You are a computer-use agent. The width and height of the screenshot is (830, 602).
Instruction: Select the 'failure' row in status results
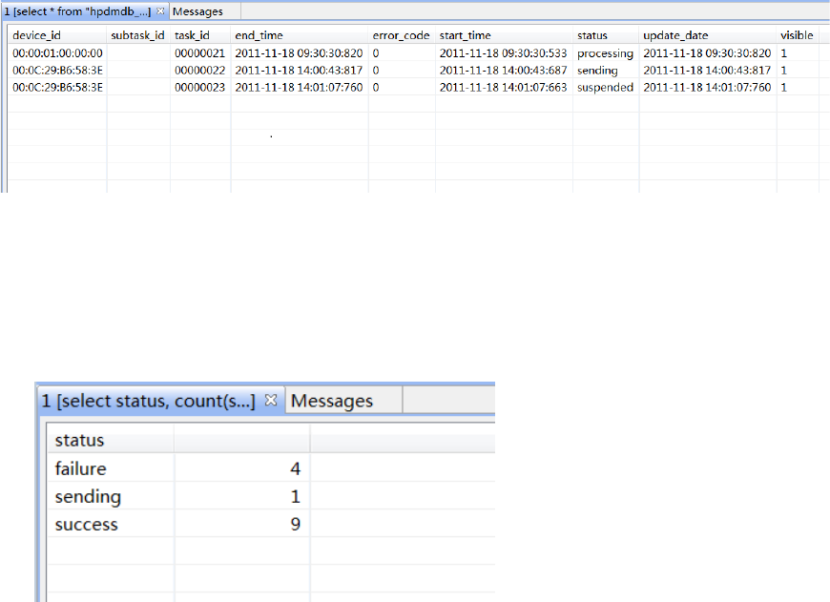click(81, 468)
